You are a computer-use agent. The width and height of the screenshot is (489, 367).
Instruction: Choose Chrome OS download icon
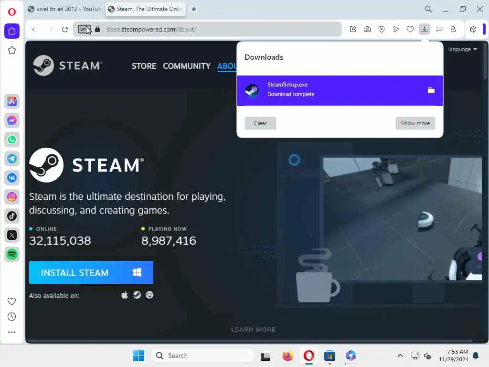click(149, 295)
